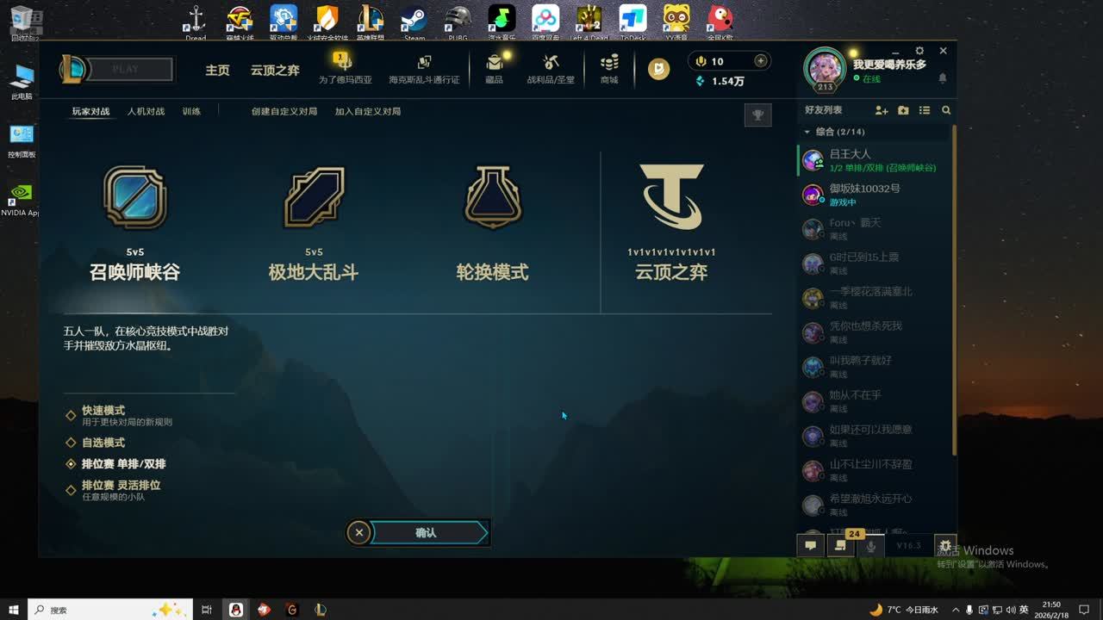The width and height of the screenshot is (1103, 620).
Task: Select offline friend 凭你也想杀死我
Action: pos(873,332)
